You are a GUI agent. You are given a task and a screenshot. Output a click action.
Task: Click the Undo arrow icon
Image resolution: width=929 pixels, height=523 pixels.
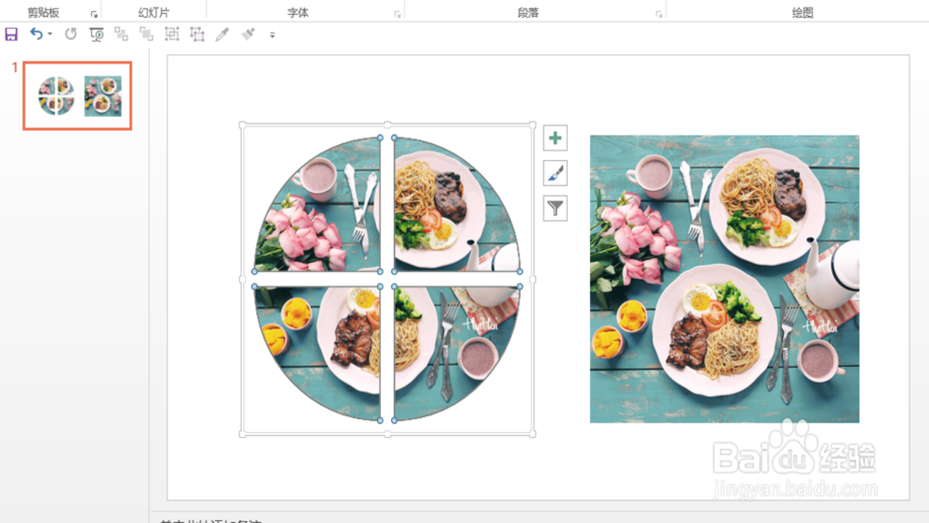pos(36,33)
